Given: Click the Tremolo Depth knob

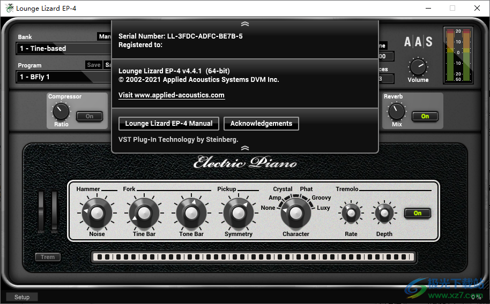Looking at the screenshot, I should click(384, 214).
